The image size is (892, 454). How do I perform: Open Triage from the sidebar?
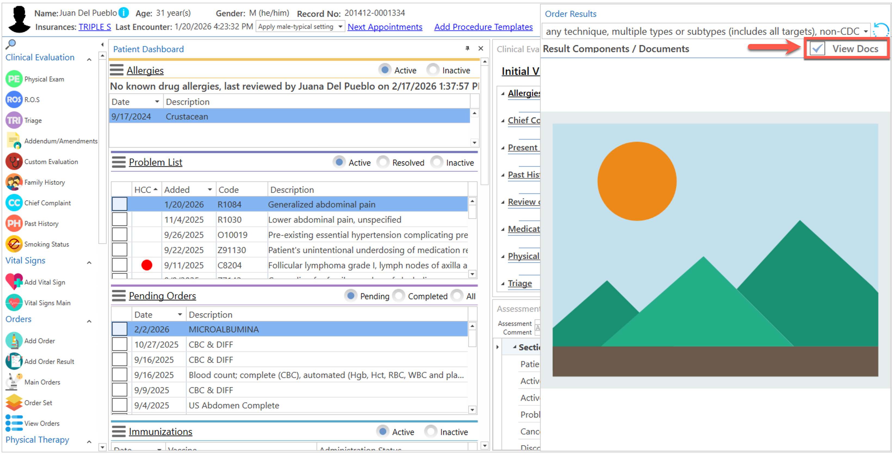coord(14,120)
